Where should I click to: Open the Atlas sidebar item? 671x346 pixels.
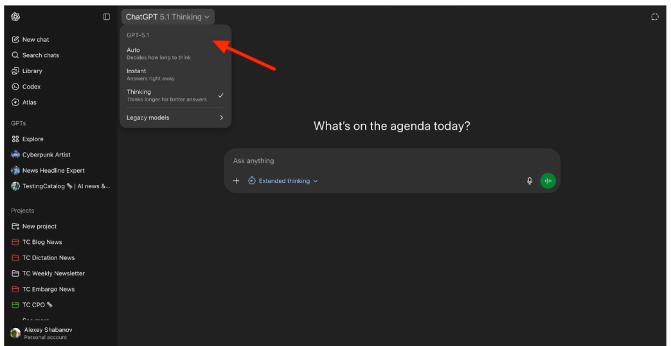coord(60,103)
